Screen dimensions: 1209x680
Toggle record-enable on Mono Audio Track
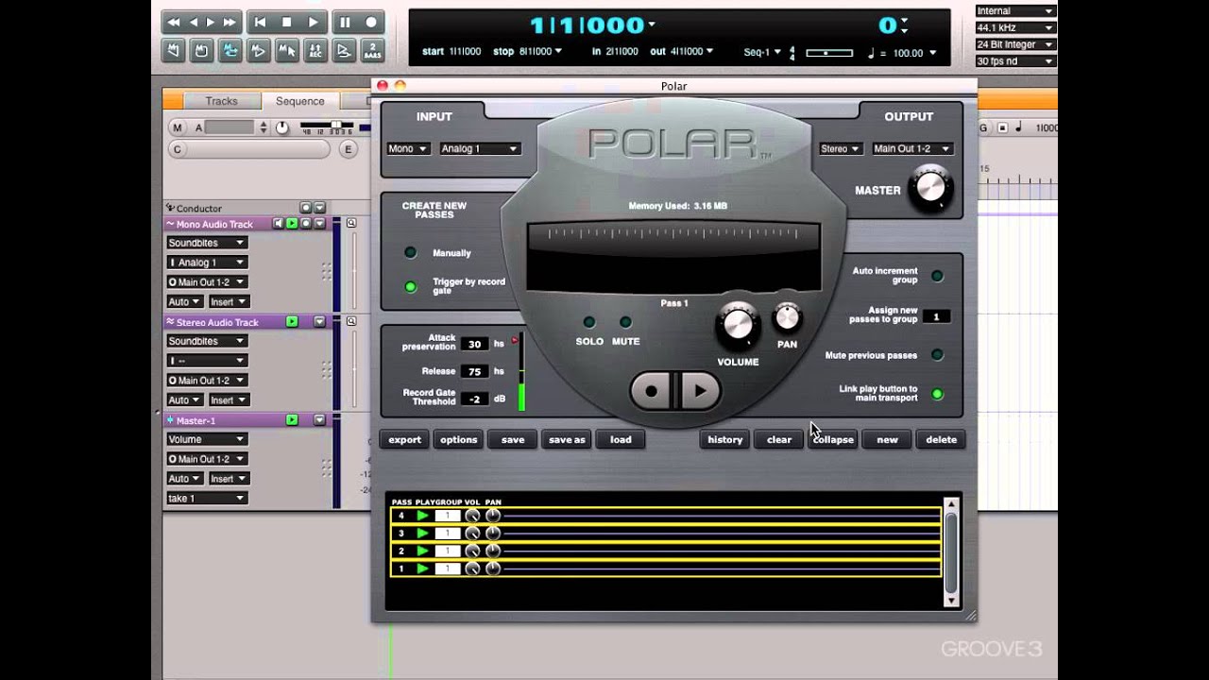coord(305,224)
